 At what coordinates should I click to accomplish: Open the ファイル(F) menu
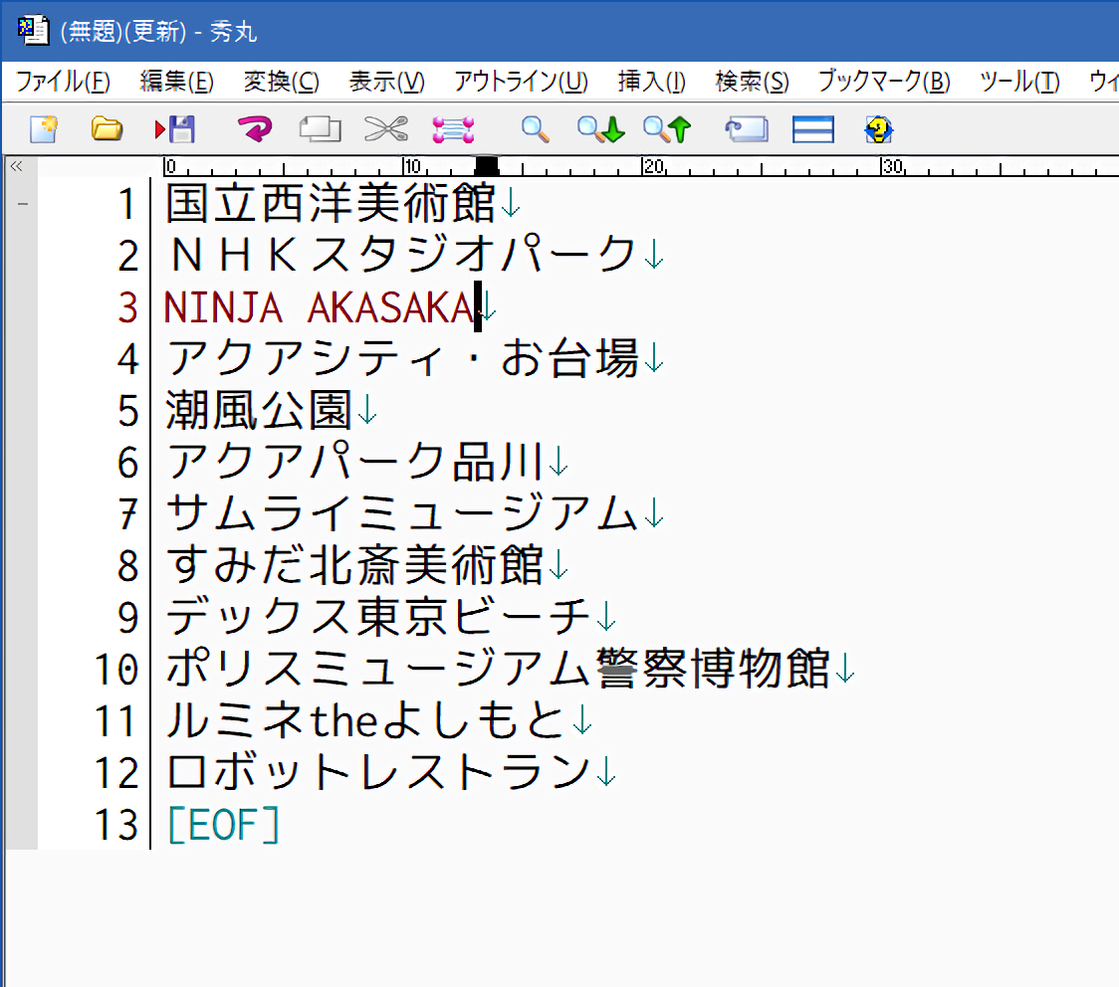tap(63, 82)
